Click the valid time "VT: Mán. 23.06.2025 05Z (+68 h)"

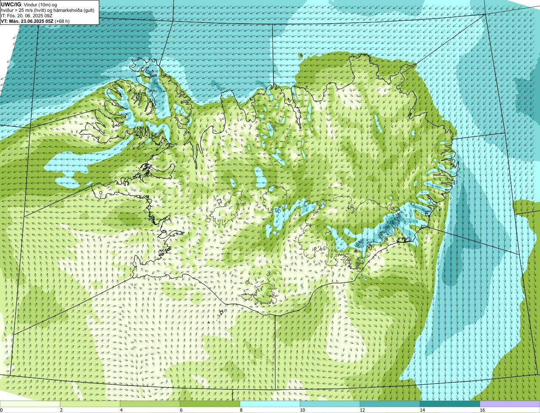click(x=35, y=21)
